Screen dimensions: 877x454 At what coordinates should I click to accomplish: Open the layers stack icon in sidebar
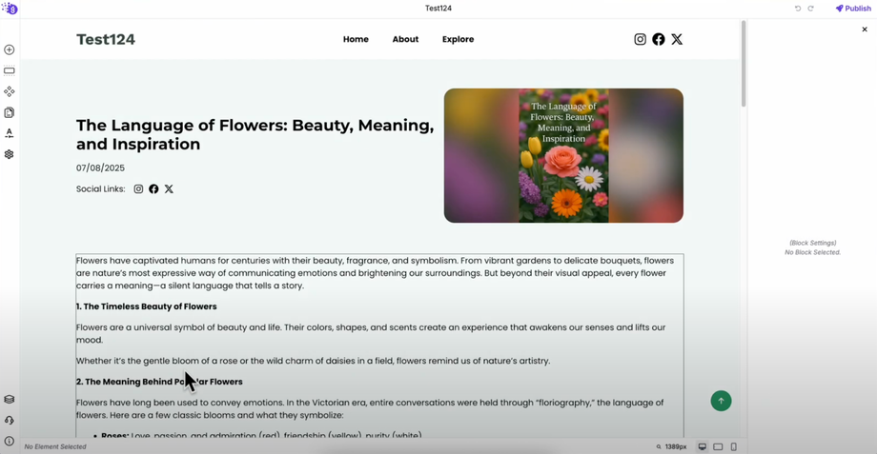coord(9,400)
